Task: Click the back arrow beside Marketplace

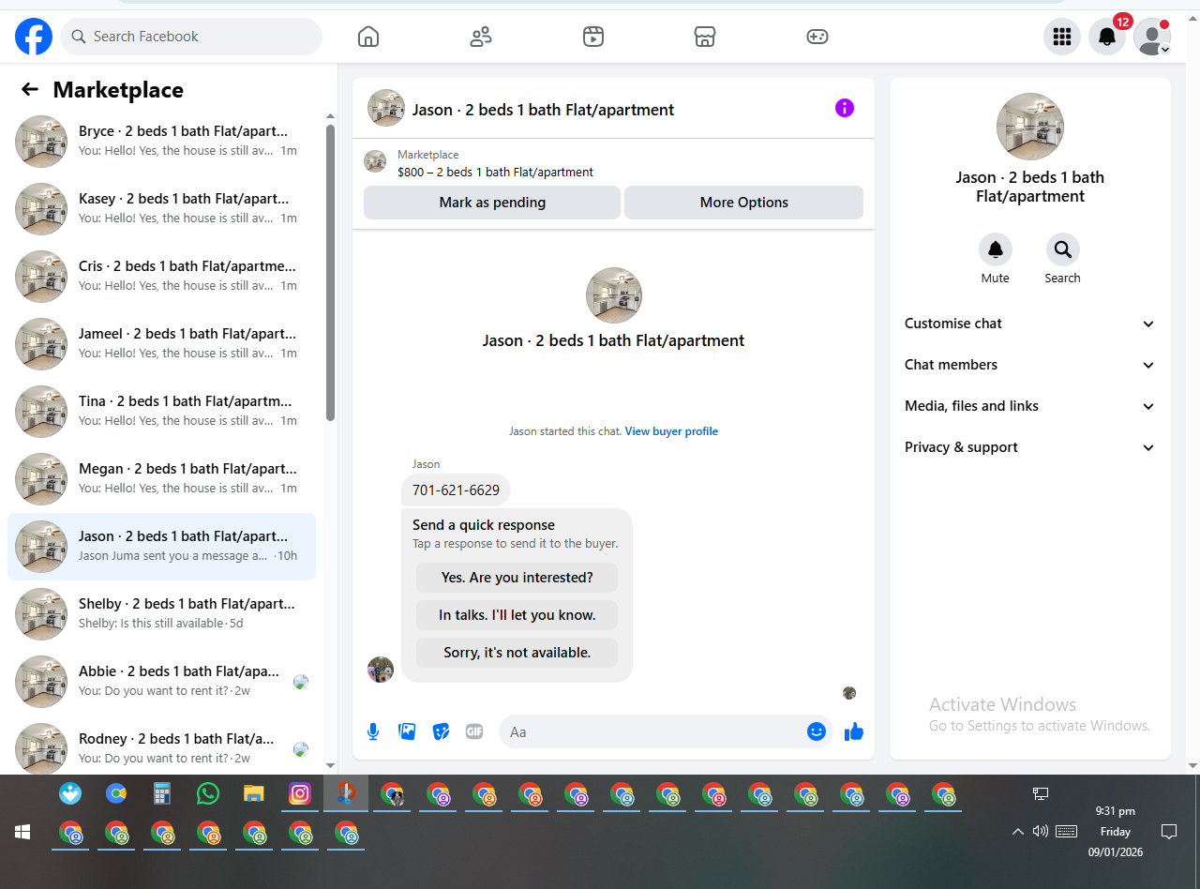Action: [x=30, y=89]
